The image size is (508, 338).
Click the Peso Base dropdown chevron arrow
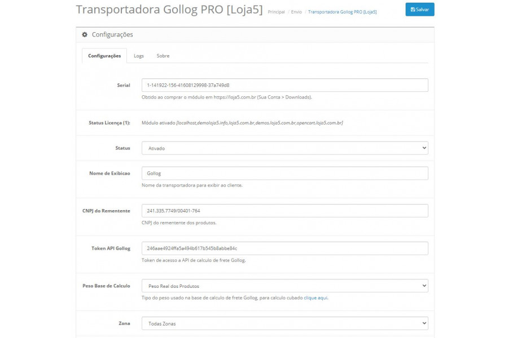pyautogui.click(x=424, y=286)
